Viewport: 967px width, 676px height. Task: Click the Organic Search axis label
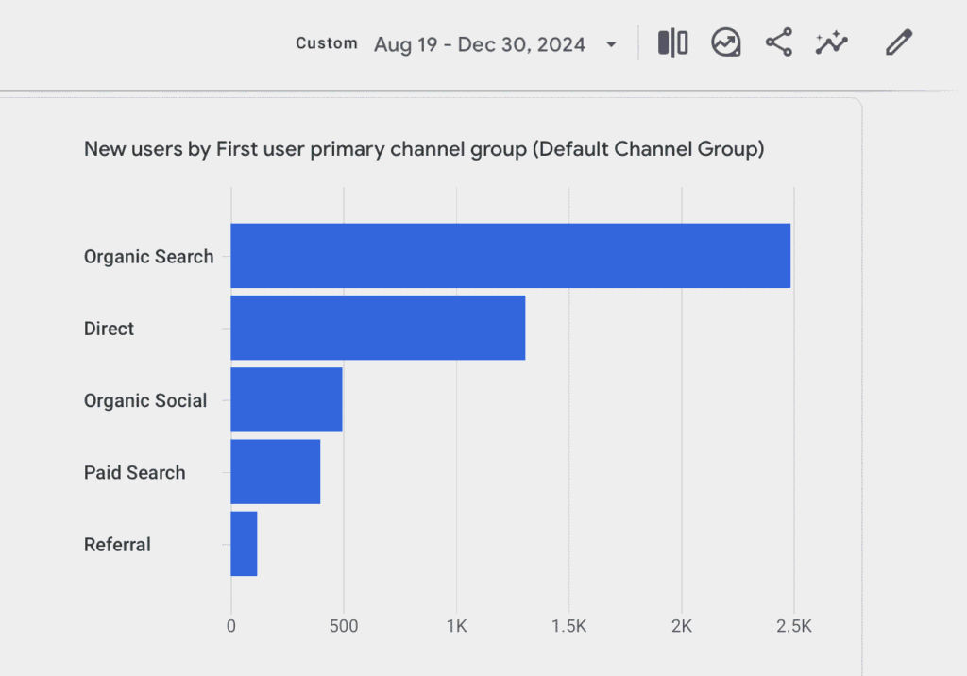(x=148, y=257)
